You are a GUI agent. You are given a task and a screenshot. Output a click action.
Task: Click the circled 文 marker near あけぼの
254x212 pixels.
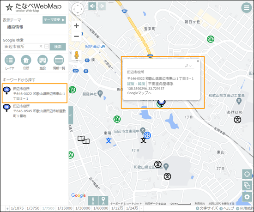(237, 120)
